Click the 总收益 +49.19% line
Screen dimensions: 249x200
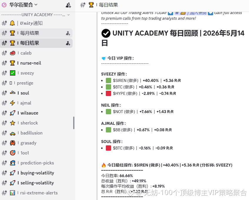coord(123,181)
